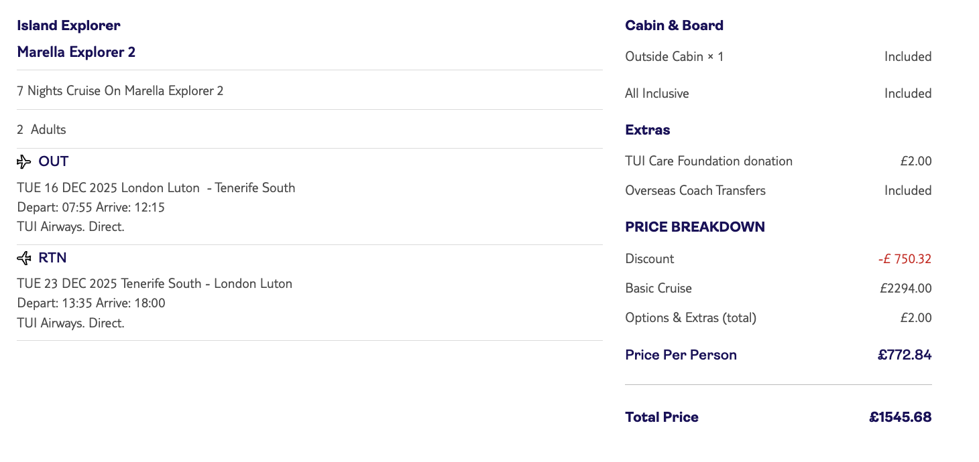Click the Tenerife South to London Luton route
Screen dimensions: 979x462
click(x=155, y=284)
